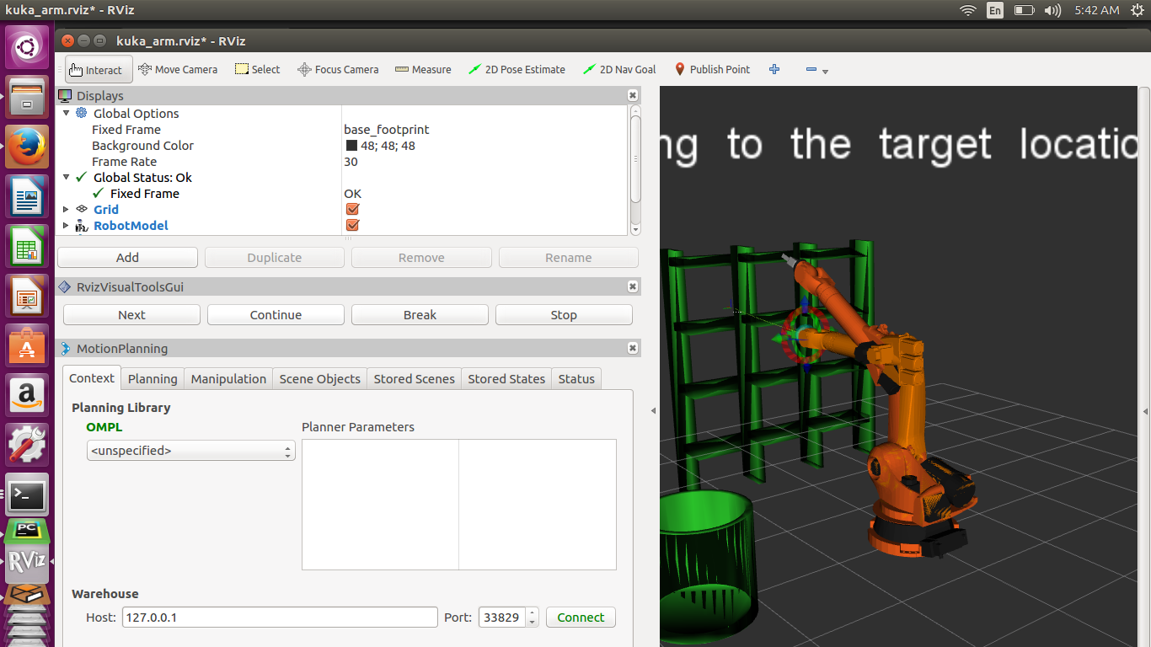
Task: Click the Background Color swatch
Action: coord(351,146)
